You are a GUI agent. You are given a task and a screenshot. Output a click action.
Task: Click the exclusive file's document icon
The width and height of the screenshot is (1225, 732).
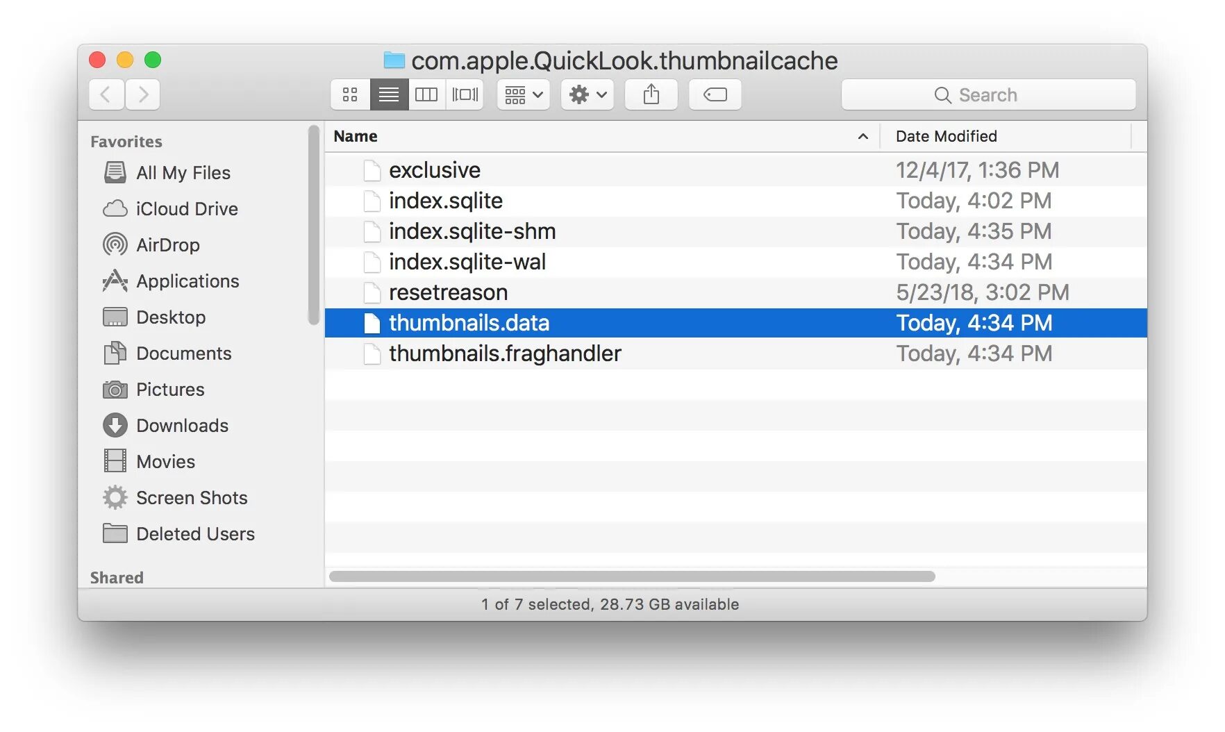pyautogui.click(x=372, y=170)
